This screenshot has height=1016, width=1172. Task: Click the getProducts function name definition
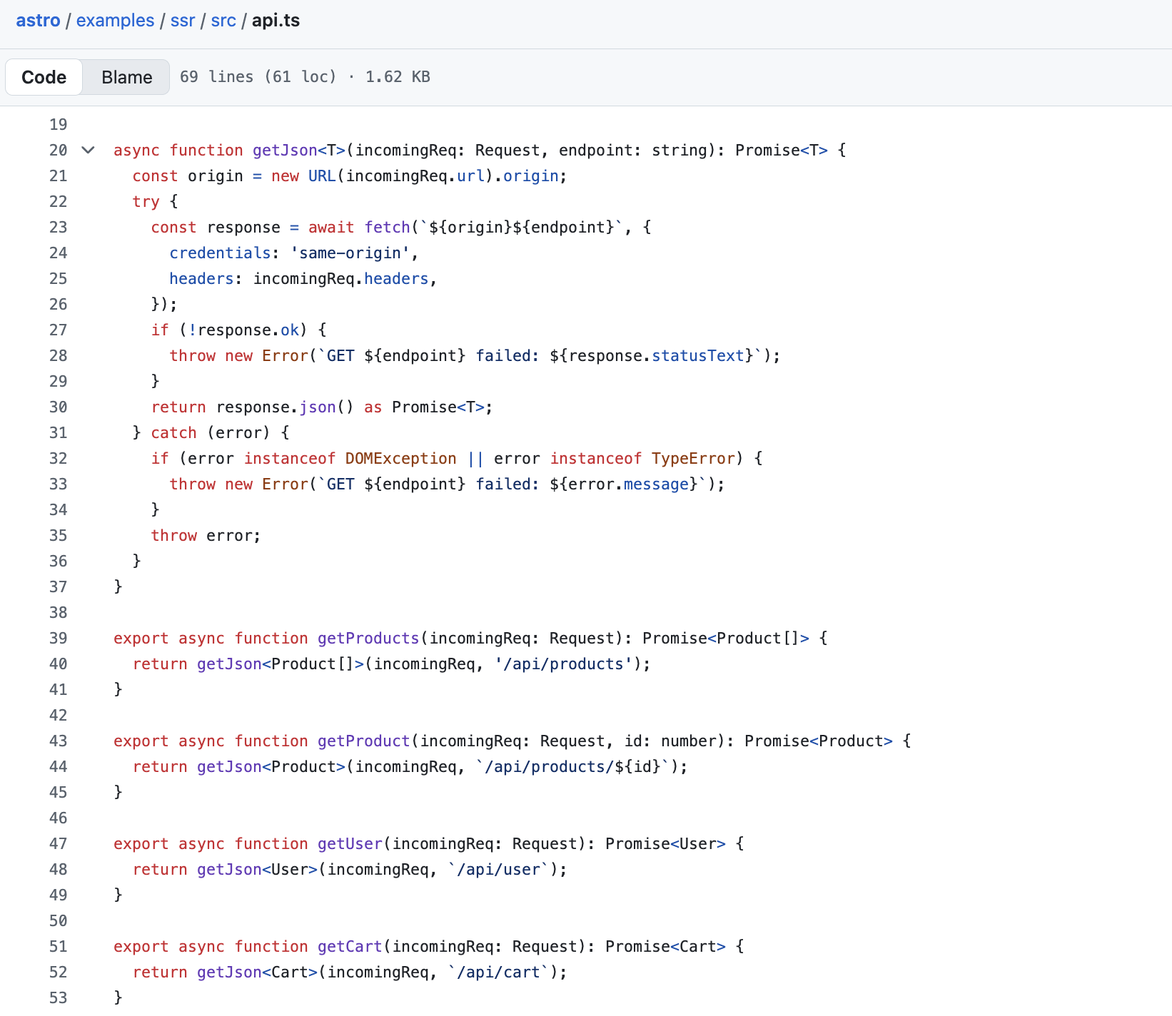[x=368, y=639]
